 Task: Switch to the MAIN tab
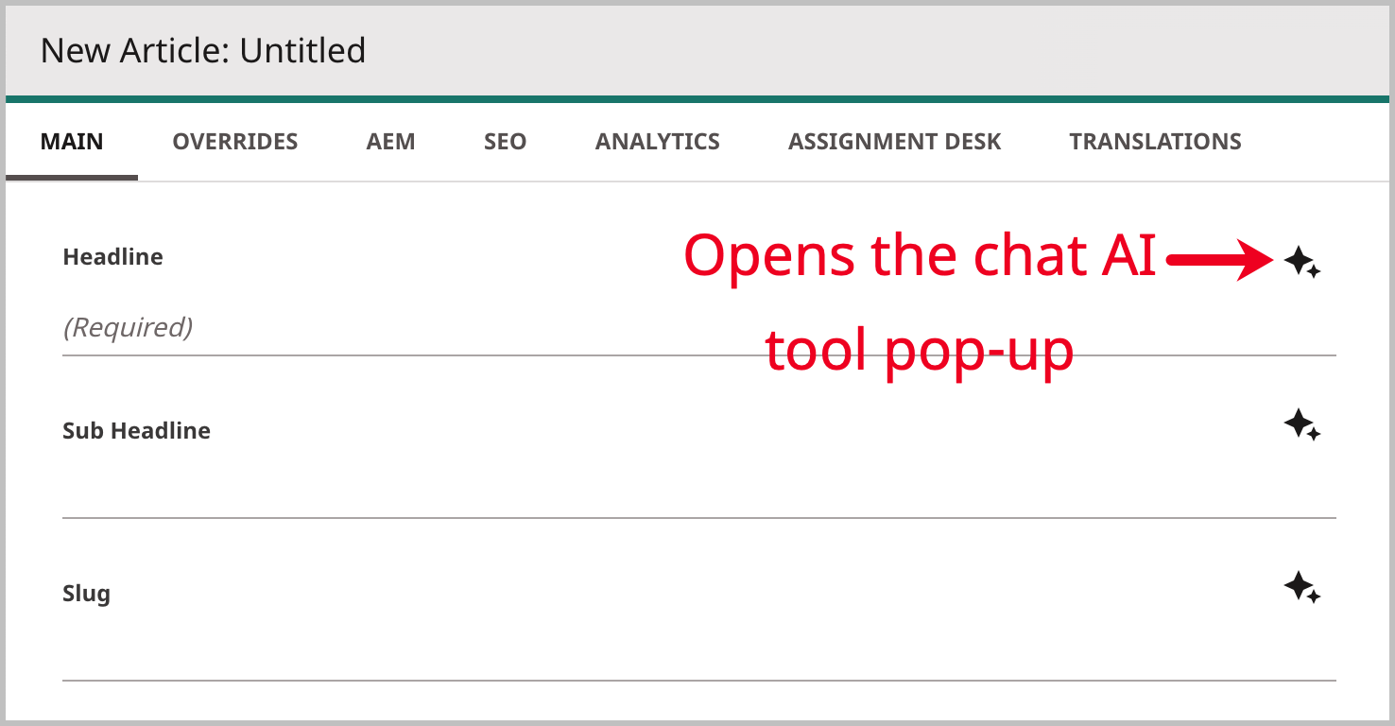pos(72,142)
